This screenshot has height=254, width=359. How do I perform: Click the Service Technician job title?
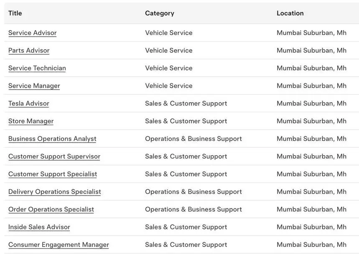point(37,68)
